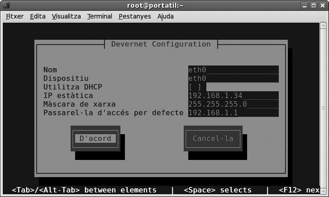Focus the Dispositiu field
The width and height of the screenshot is (329, 197).
(233, 78)
